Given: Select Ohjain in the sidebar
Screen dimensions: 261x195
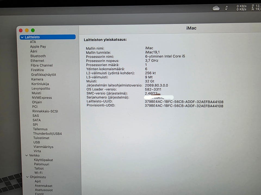Looking at the screenshot, I should click(37, 102).
